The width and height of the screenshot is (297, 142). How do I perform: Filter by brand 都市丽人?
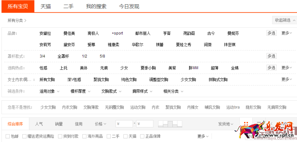pos(143,34)
